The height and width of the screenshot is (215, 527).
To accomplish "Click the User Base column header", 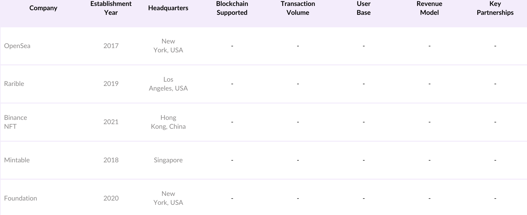I will [x=364, y=8].
